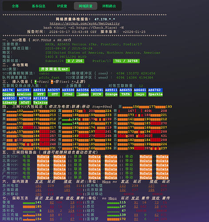Click the Sparkle label
The height and width of the screenshot is (222, 209).
pyautogui.click(x=155, y=94)
